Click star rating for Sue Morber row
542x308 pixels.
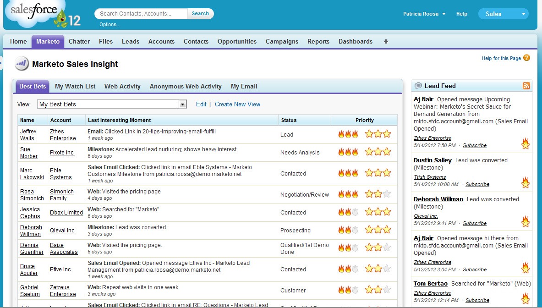[378, 152]
